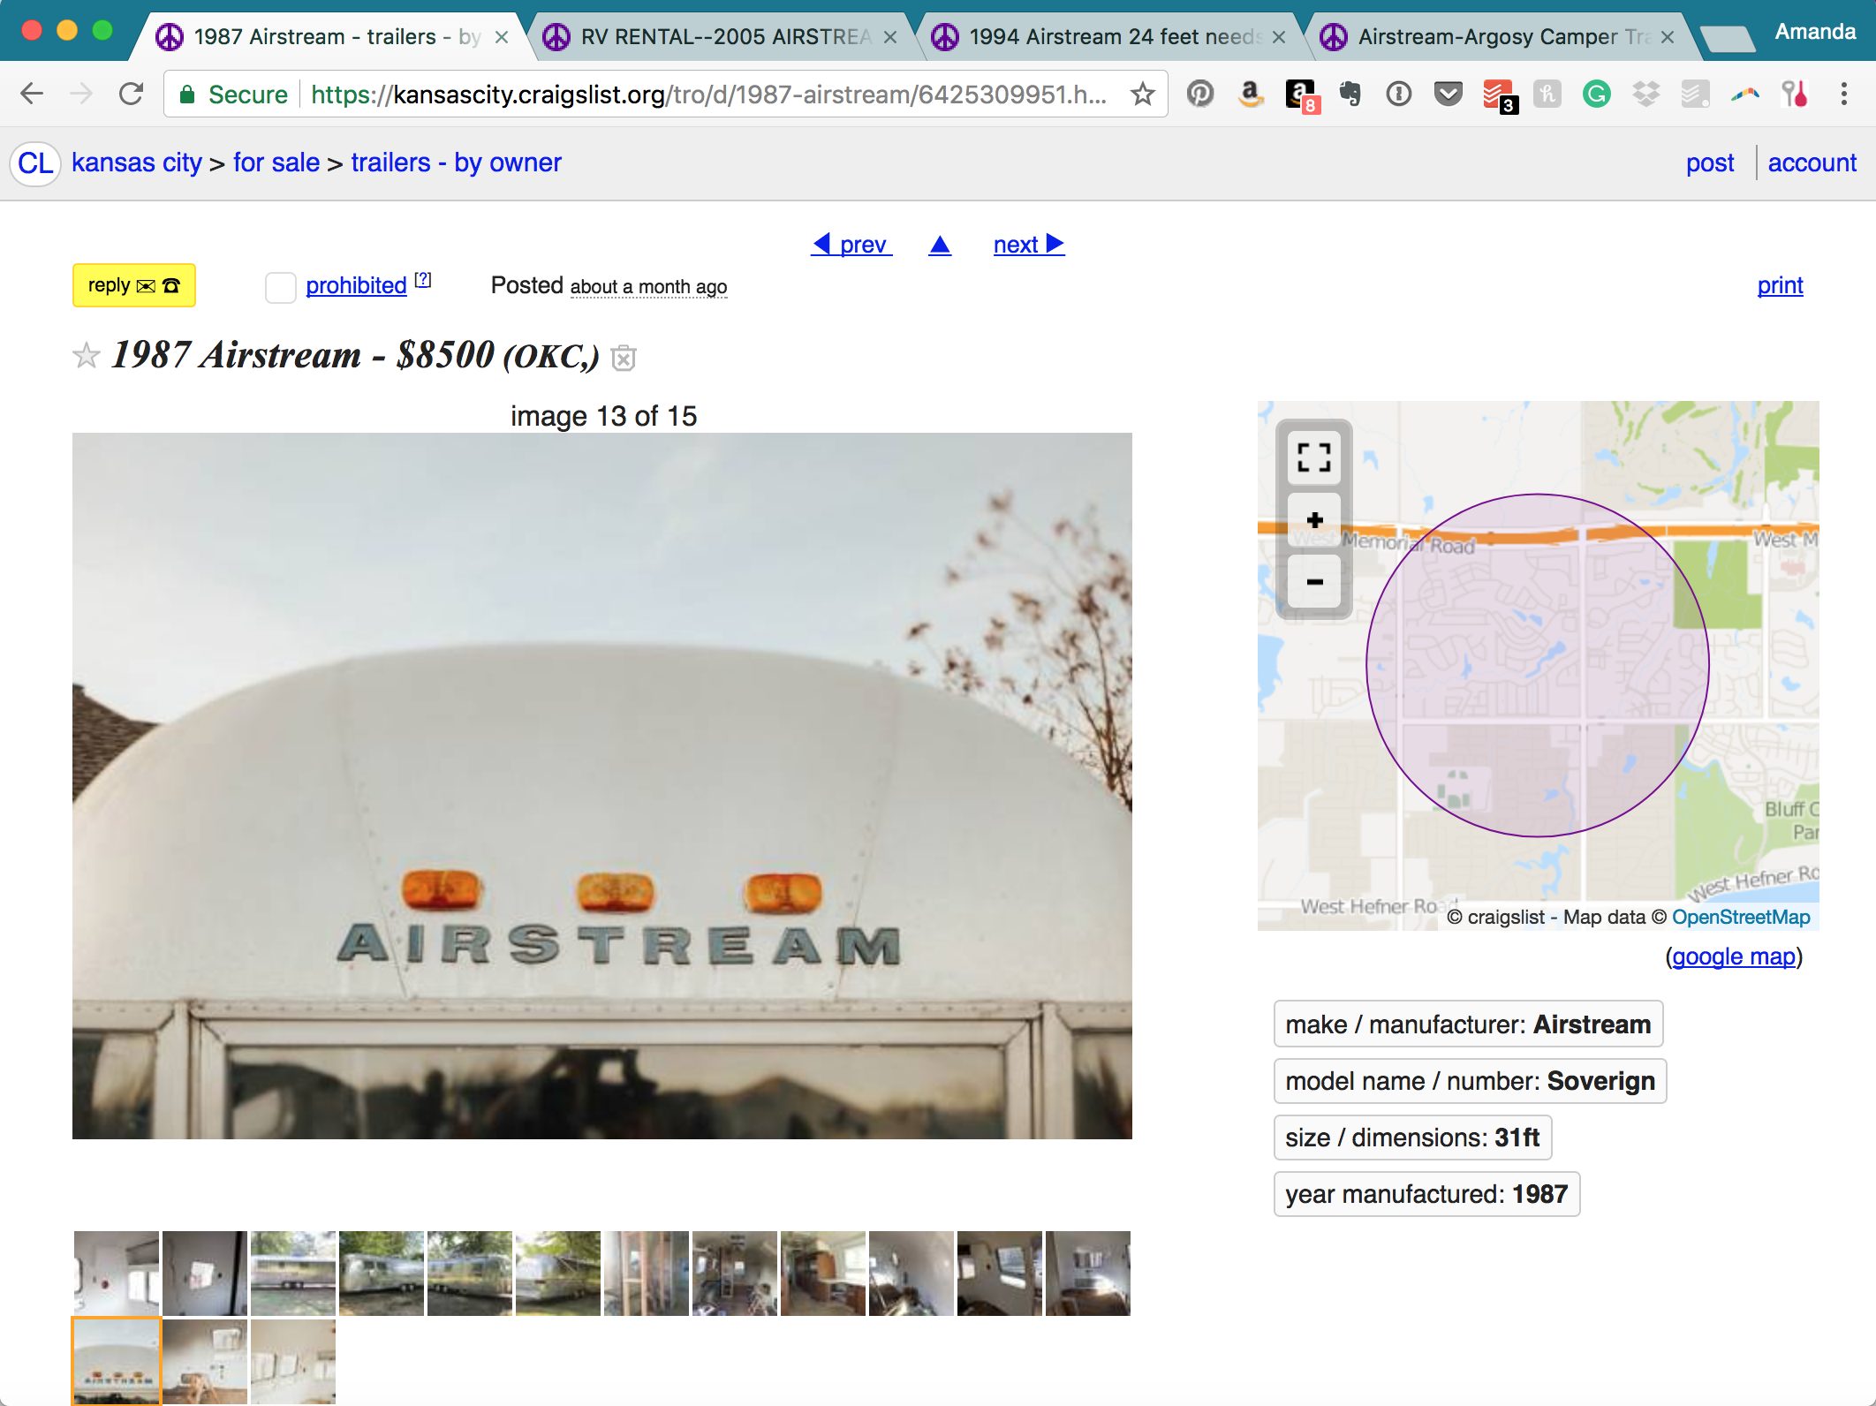1876x1406 pixels.
Task: Click model name Soverign attribute
Action: [x=1470, y=1081]
